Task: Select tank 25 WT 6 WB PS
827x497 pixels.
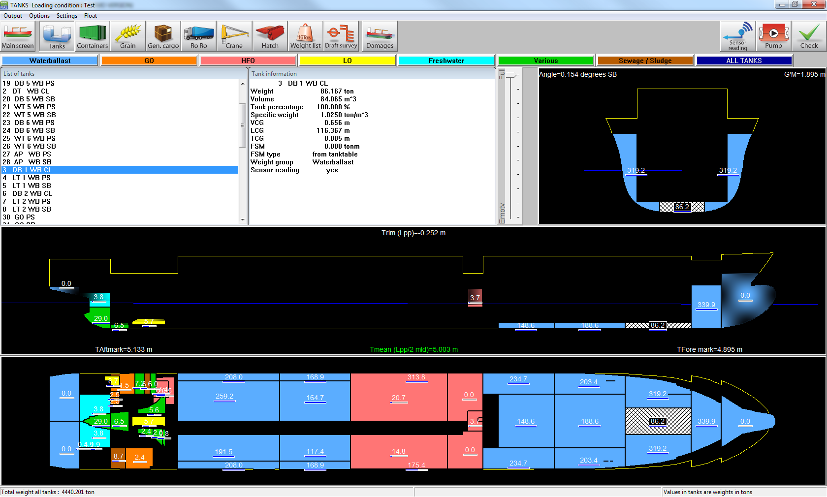Action: 120,138
